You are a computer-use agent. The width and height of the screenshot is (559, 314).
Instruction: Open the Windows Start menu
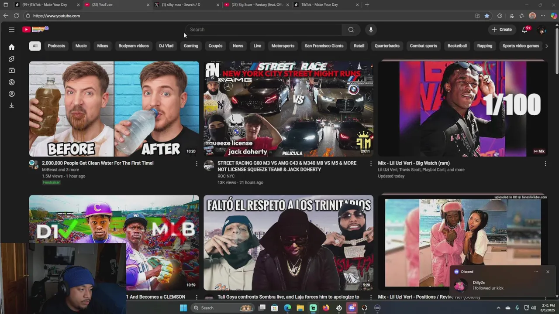[x=183, y=308]
